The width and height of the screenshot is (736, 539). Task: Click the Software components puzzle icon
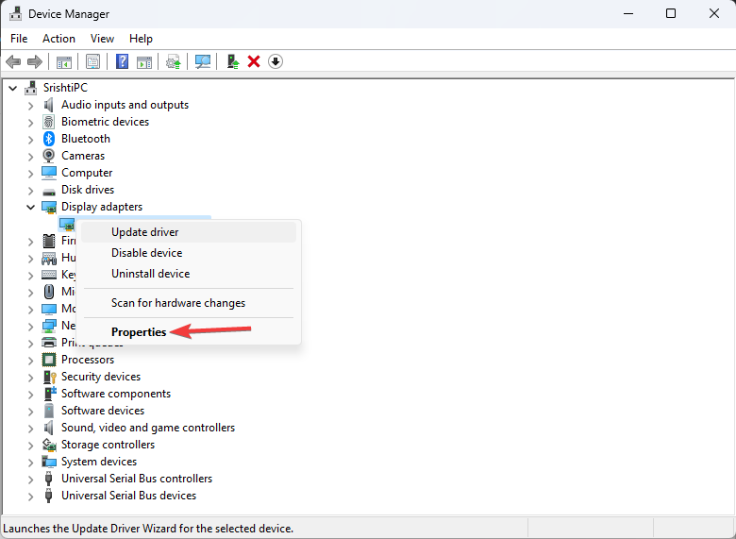click(49, 394)
